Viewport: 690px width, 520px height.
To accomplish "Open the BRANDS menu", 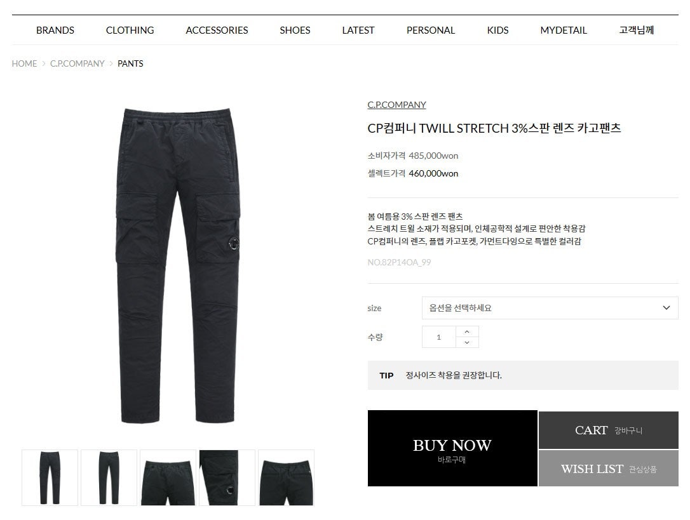I will [x=55, y=30].
